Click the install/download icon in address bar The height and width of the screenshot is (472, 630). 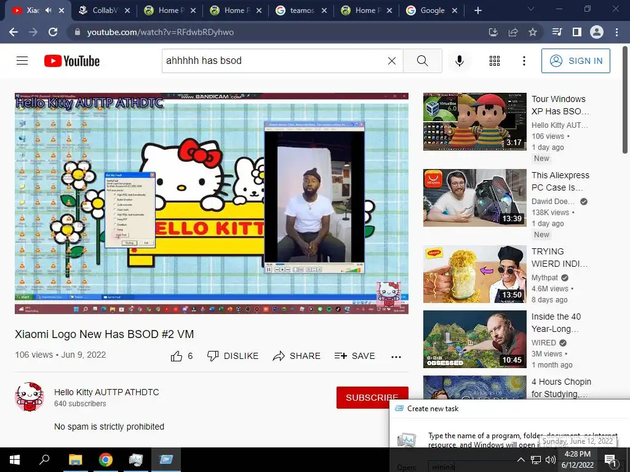tap(493, 32)
